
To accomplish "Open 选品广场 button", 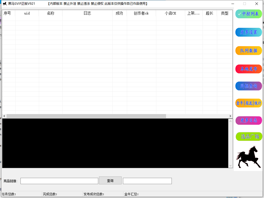I will click(249, 136).
